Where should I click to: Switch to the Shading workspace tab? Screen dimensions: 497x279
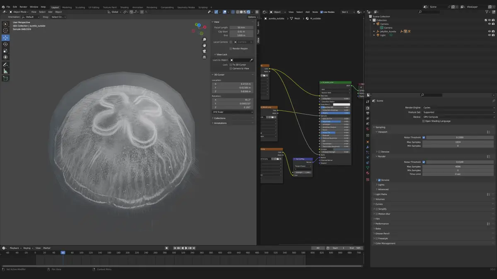(124, 7)
